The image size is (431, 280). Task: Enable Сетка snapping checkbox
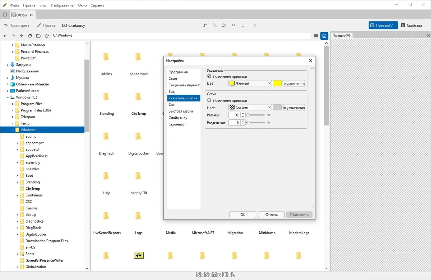pyautogui.click(x=209, y=100)
